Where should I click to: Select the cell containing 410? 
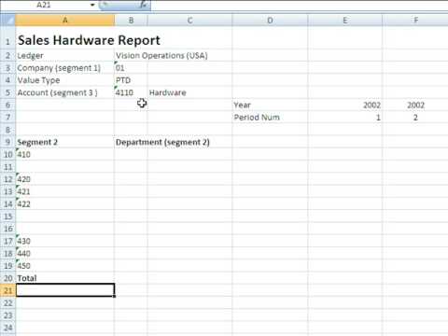(65, 155)
